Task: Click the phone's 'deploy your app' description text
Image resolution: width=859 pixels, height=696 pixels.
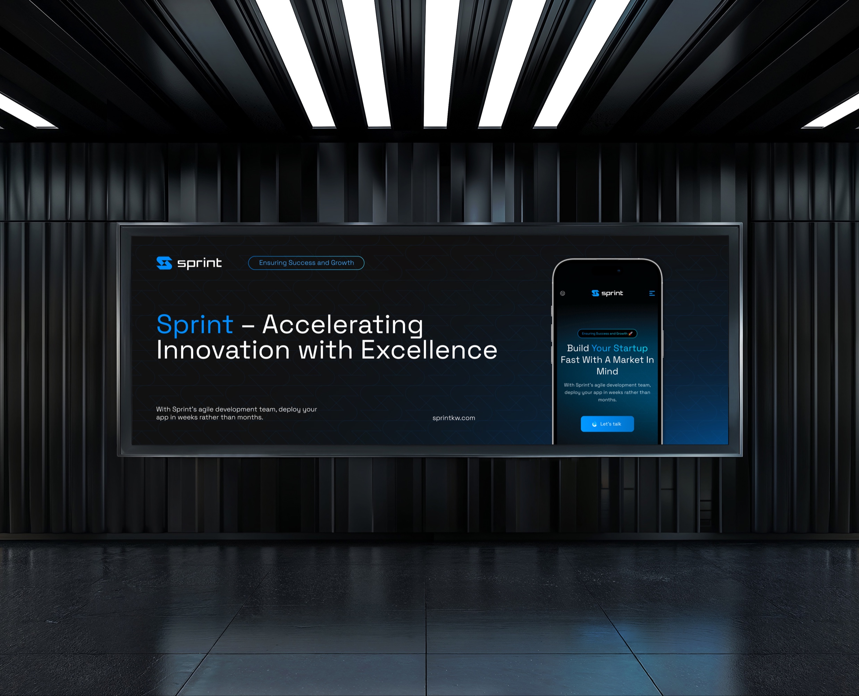Action: (607, 392)
